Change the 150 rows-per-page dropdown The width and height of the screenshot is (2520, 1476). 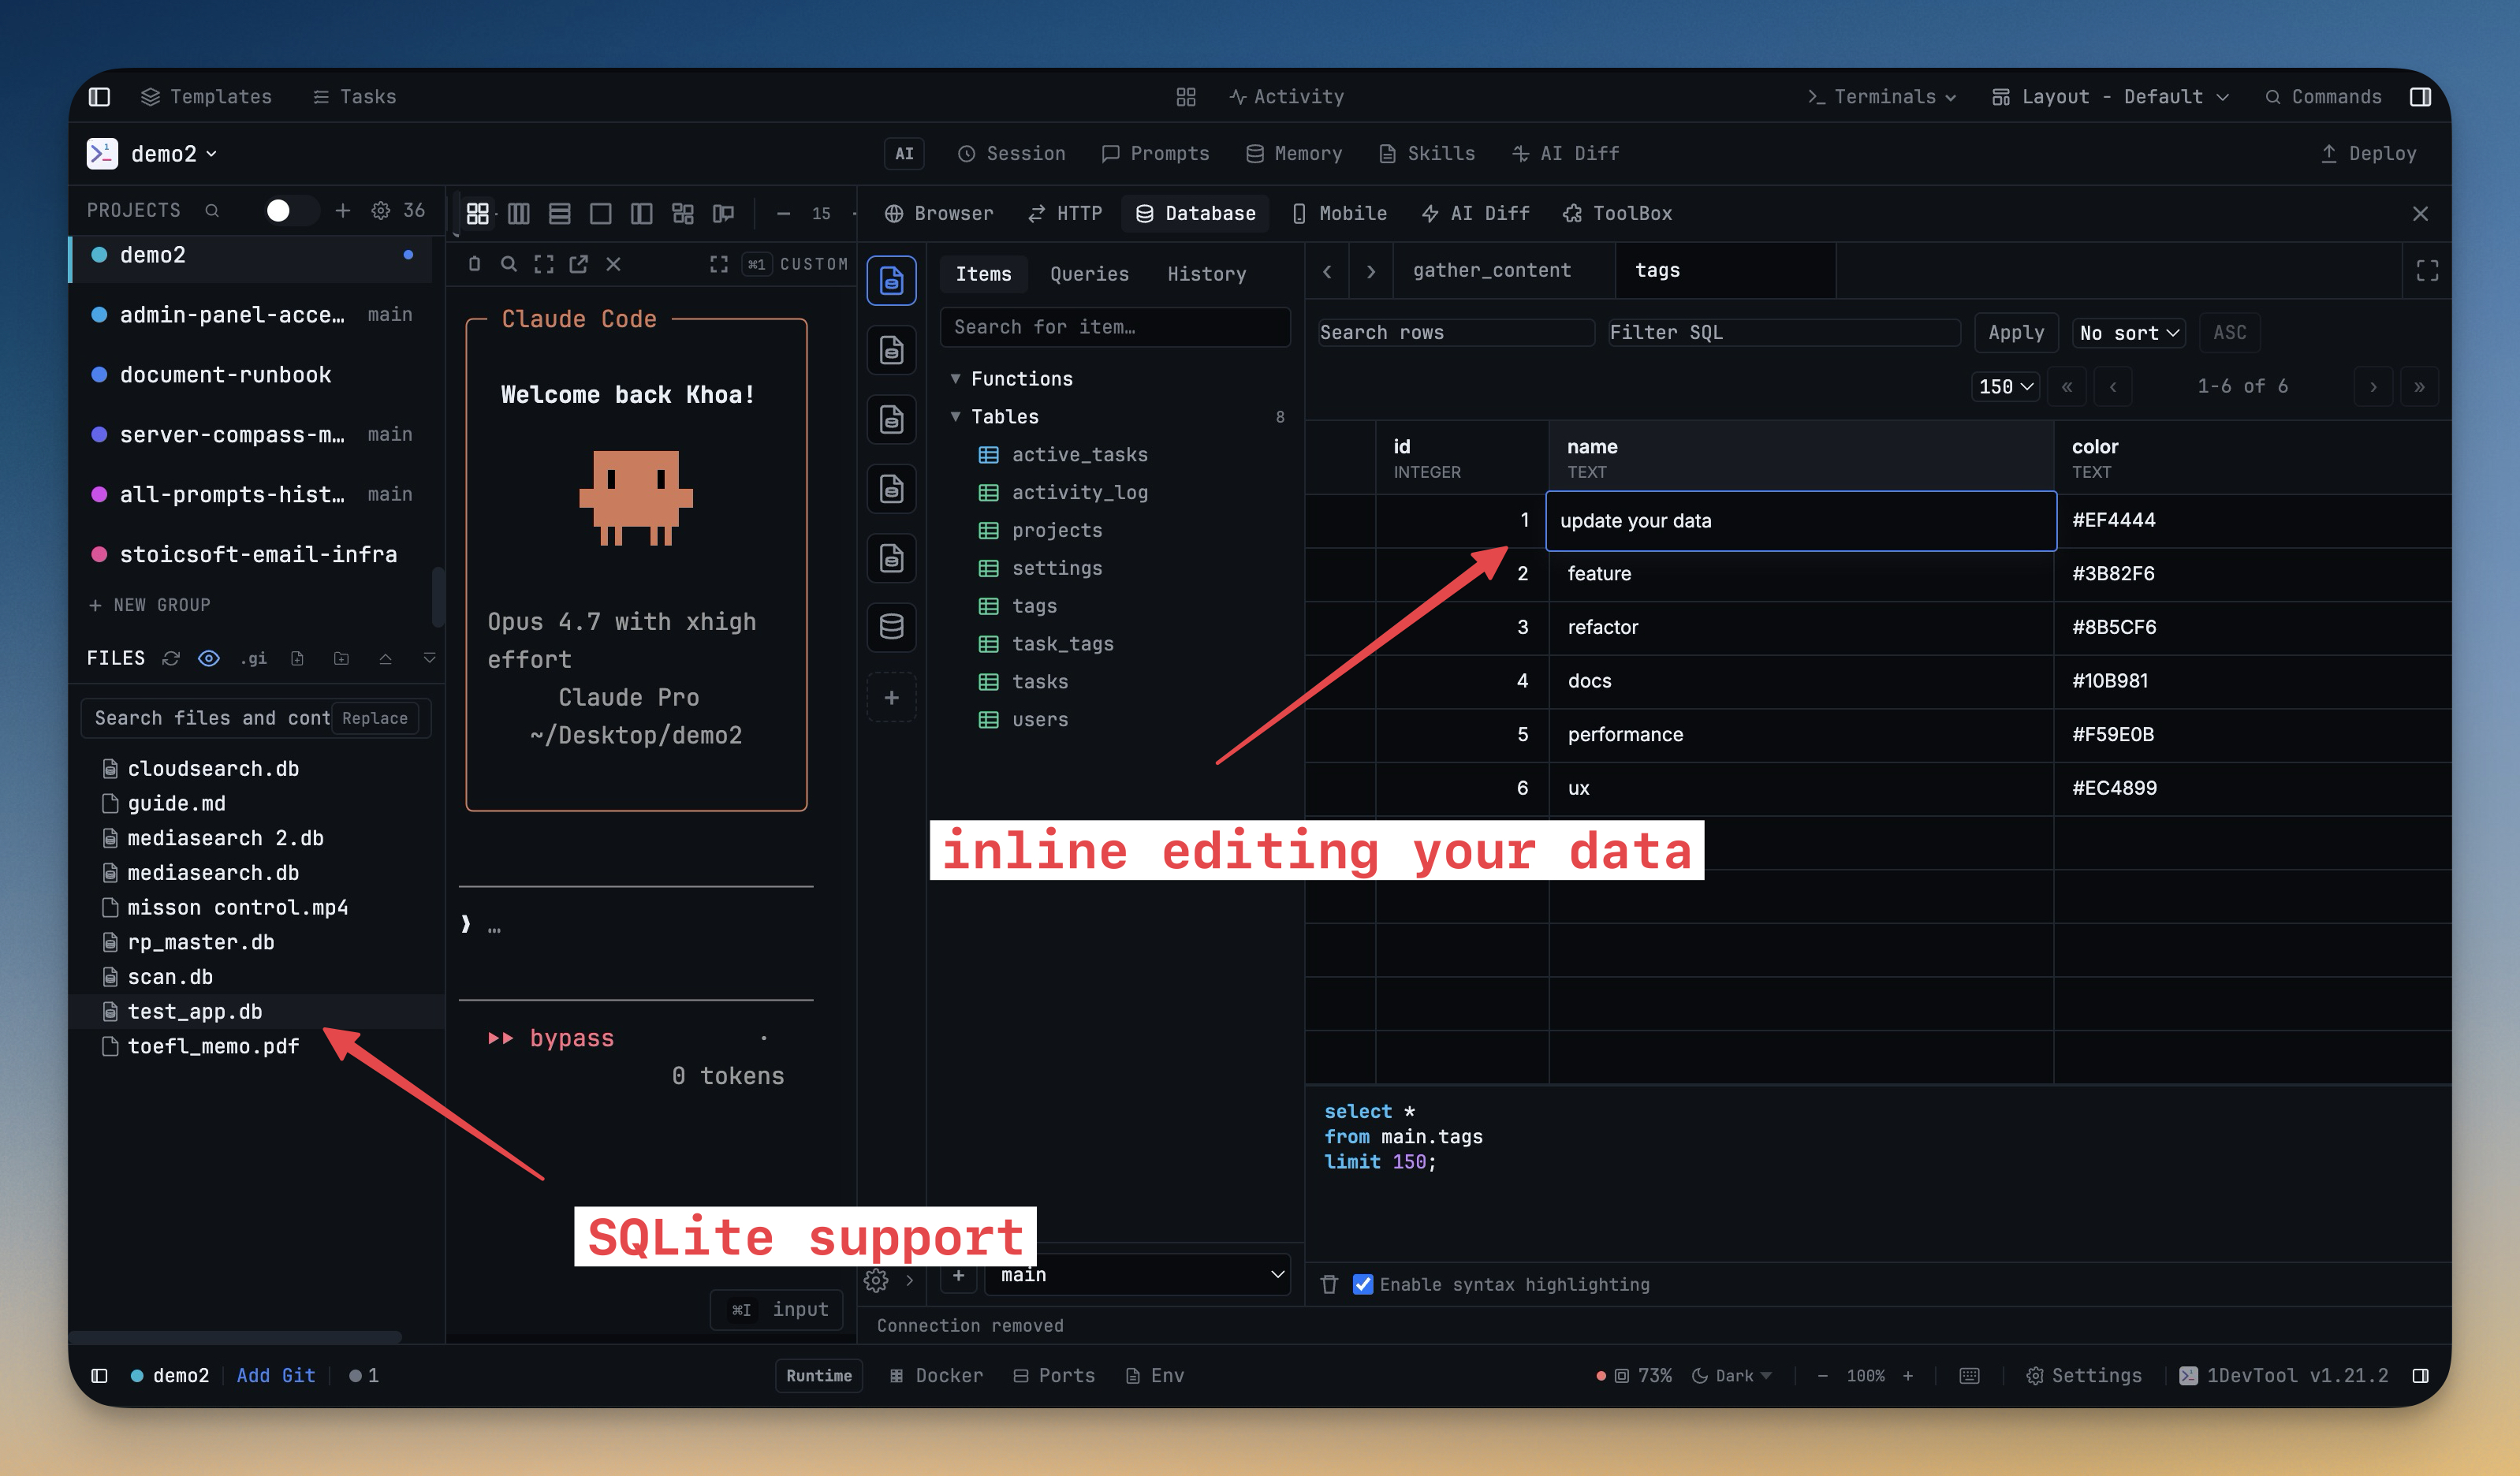2004,386
